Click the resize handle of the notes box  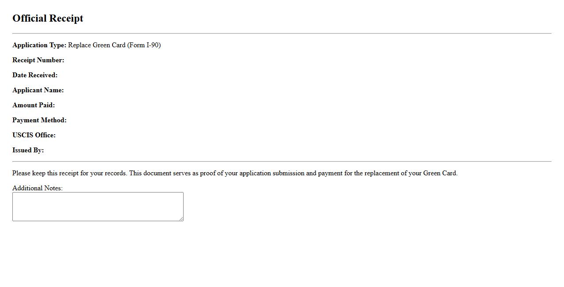click(180, 218)
